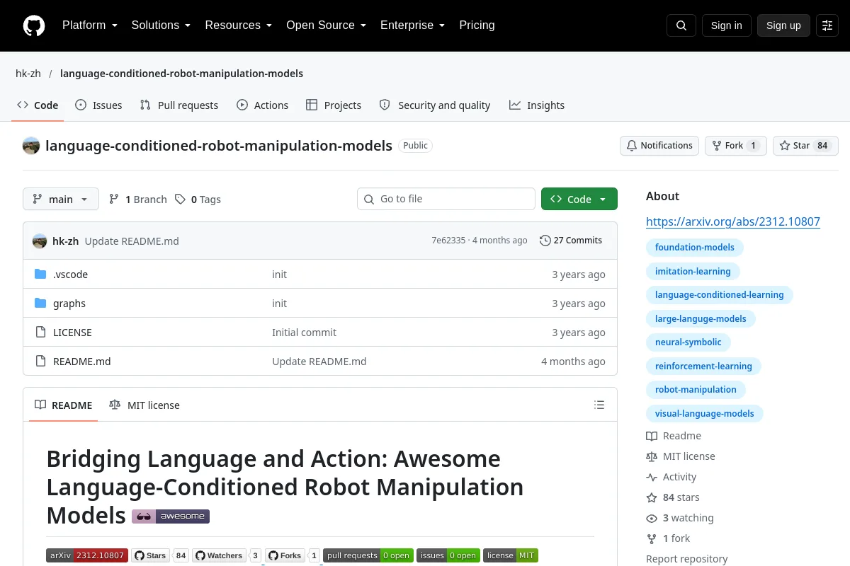Expand the Enterprise menu

(413, 25)
